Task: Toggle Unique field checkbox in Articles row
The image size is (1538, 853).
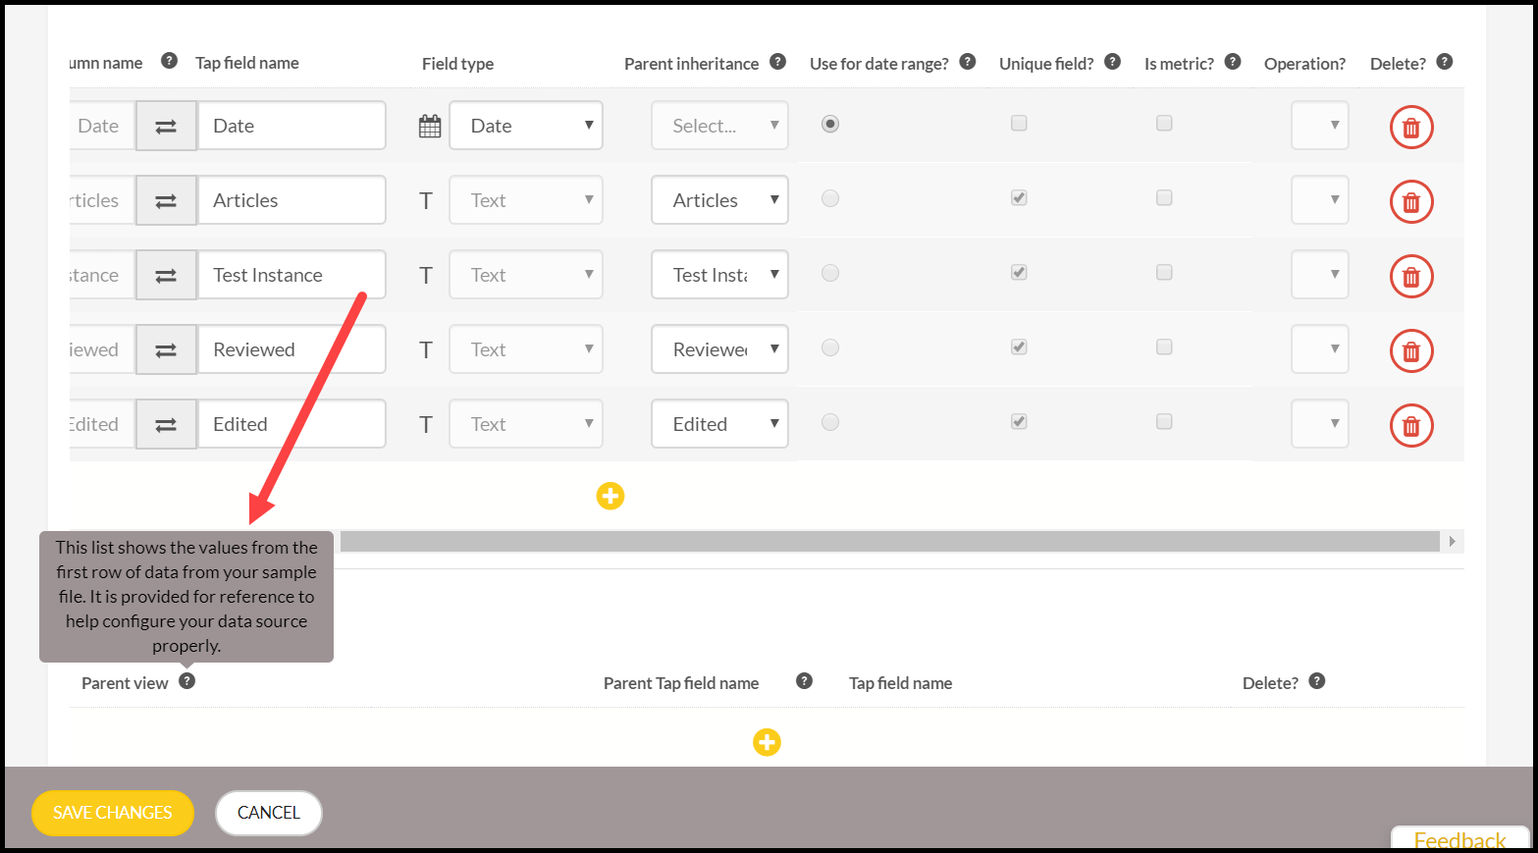Action: (x=1019, y=197)
